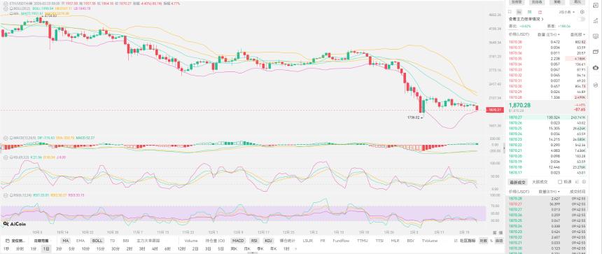Screen dimensions: 602x254
Task: Click the first top button above order book
Action: tap(517, 2)
